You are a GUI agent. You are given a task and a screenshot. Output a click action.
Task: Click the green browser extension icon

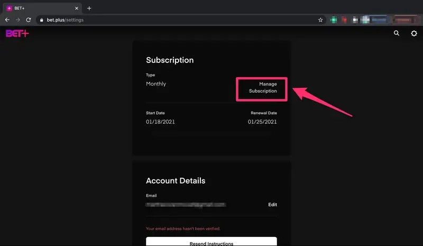pyautogui.click(x=334, y=20)
